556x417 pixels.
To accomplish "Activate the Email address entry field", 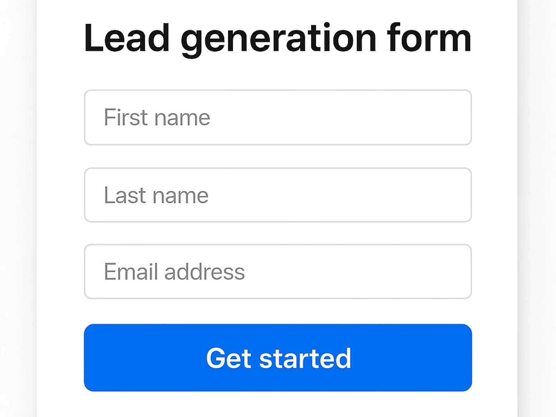I will (278, 272).
